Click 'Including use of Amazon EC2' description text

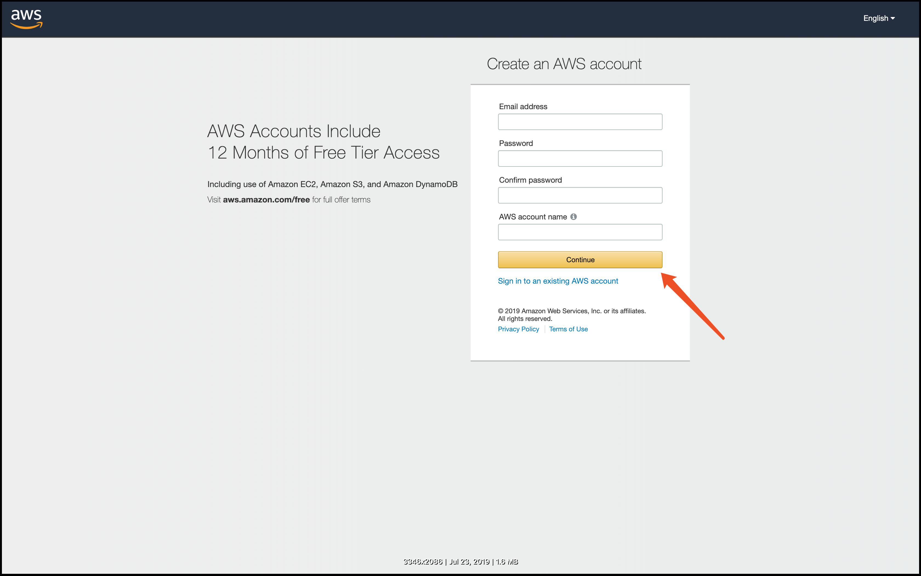click(332, 184)
